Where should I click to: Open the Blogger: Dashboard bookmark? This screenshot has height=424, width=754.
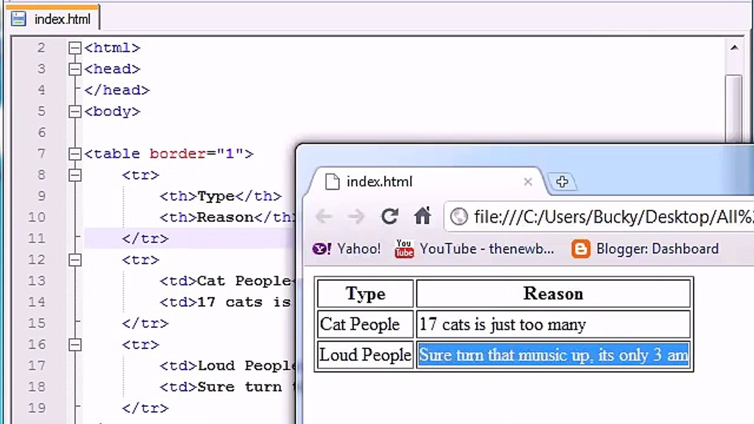[645, 249]
